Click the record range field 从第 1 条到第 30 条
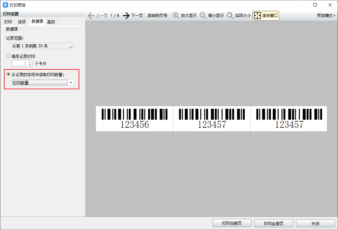 coord(43,46)
